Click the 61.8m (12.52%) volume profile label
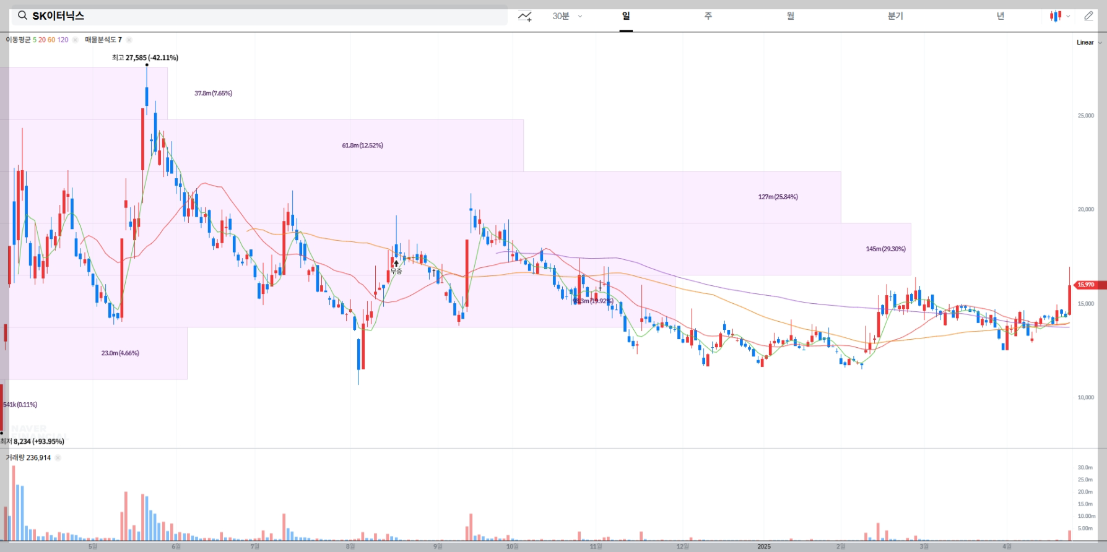This screenshot has height=552, width=1107. pyautogui.click(x=363, y=145)
